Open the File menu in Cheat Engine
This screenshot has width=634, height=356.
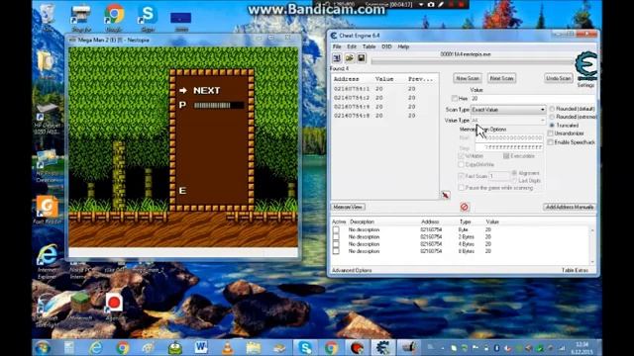337,46
